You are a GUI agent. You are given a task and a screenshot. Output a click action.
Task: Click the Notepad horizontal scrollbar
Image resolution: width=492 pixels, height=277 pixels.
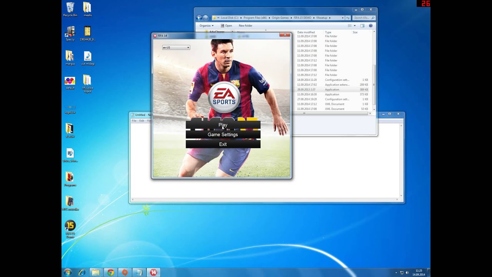click(265, 200)
